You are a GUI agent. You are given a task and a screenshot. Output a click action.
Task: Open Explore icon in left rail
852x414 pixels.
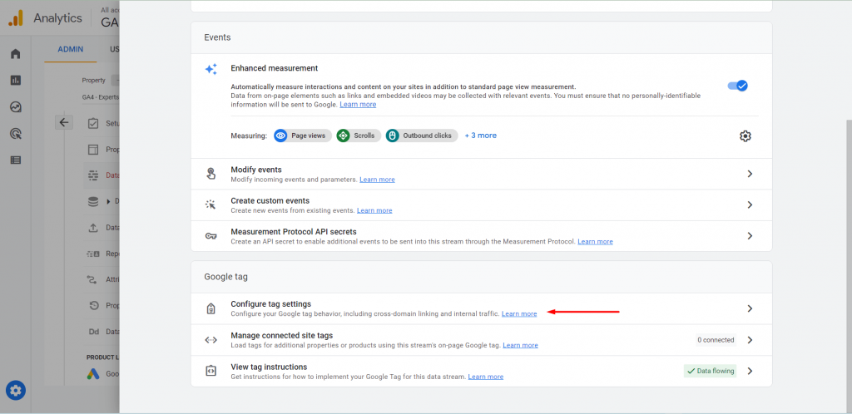click(x=15, y=107)
